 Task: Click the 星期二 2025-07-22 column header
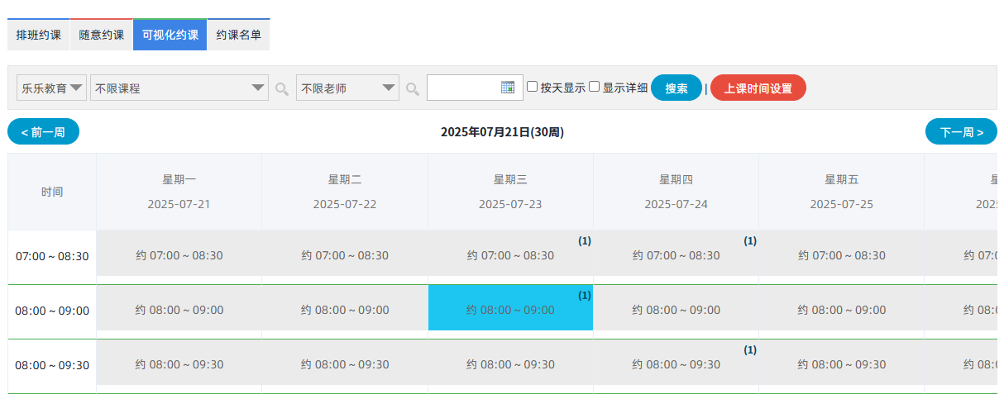345,192
